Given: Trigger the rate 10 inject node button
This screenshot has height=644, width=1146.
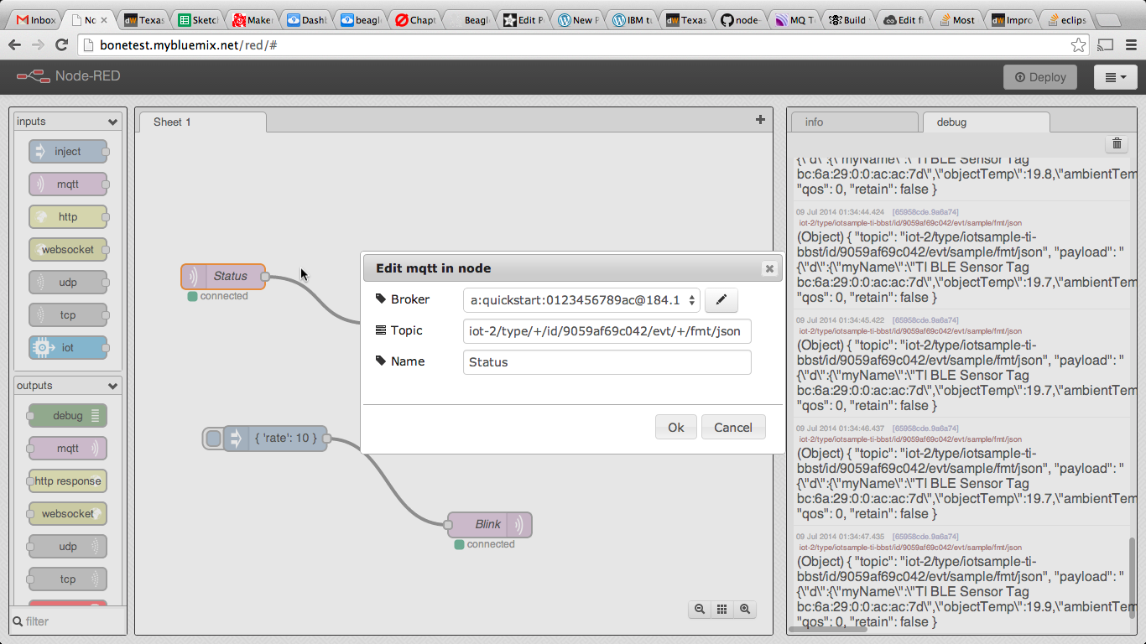Looking at the screenshot, I should coord(213,438).
